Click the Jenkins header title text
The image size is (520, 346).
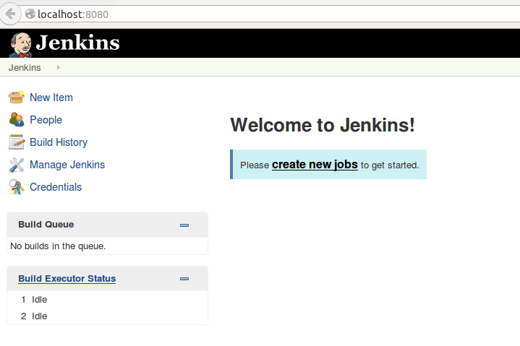77,43
